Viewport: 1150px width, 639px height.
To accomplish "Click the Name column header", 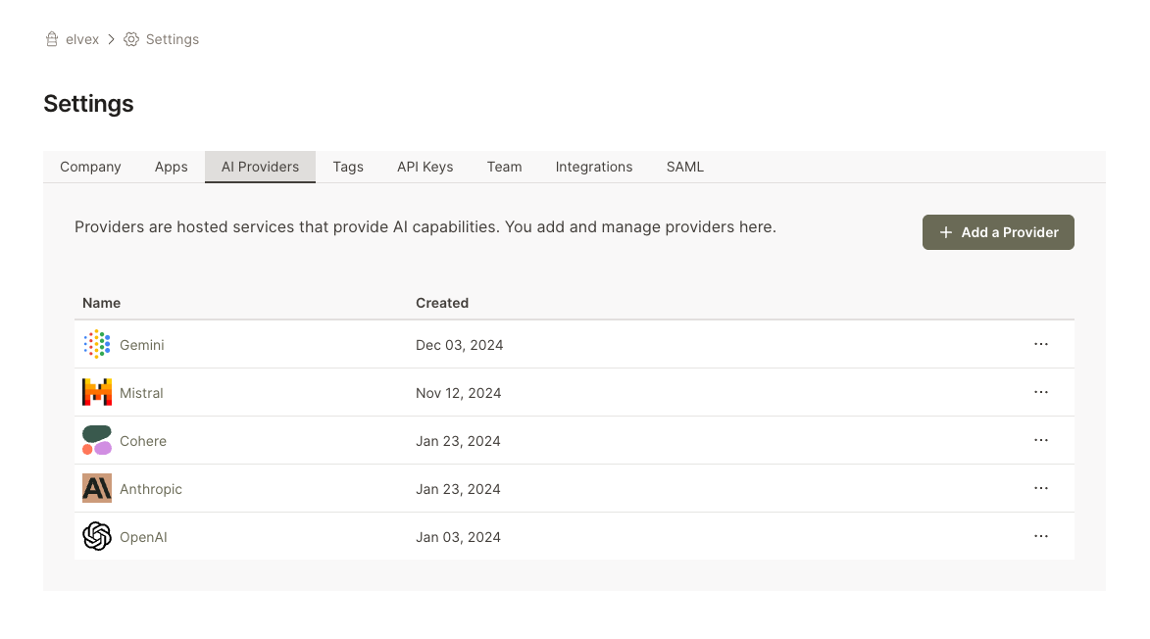I will [x=101, y=303].
